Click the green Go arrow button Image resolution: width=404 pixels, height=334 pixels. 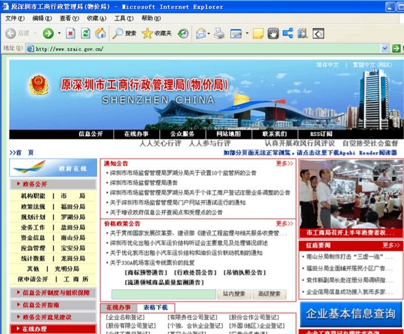pos(396,48)
